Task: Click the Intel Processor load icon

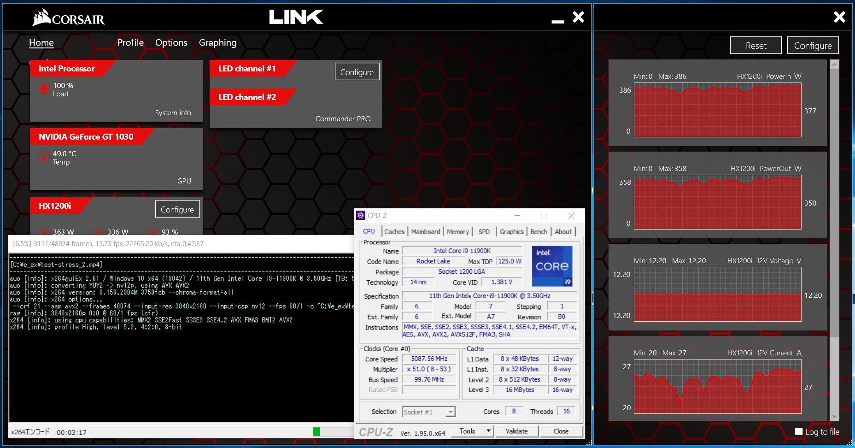Action: point(44,88)
